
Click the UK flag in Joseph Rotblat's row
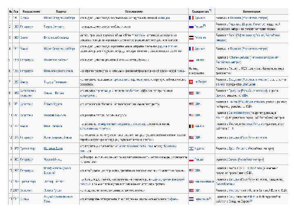point(191,181)
